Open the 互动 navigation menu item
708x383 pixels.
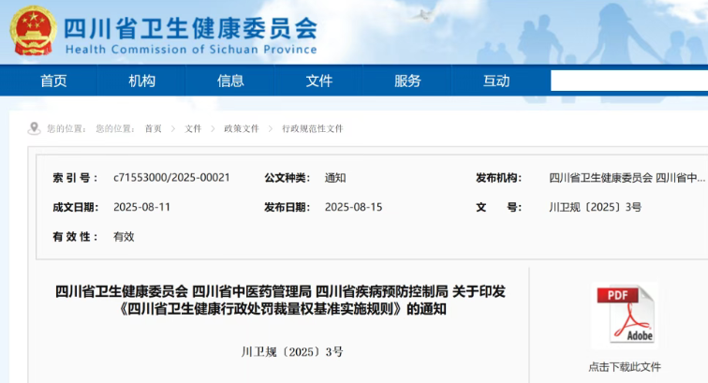[496, 81]
